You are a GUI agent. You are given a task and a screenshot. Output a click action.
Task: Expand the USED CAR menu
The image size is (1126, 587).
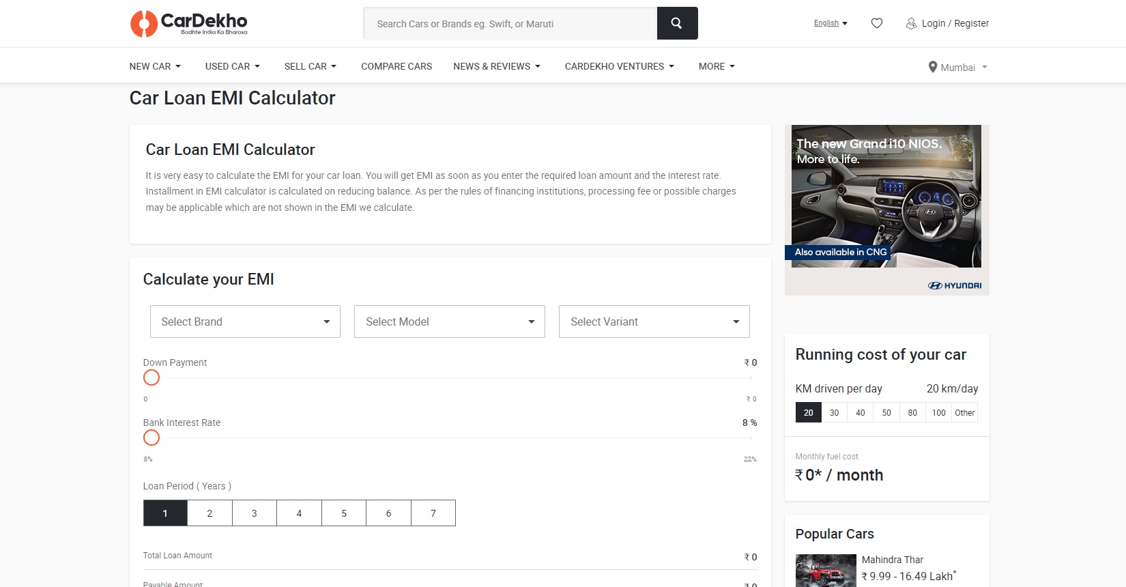coord(233,66)
